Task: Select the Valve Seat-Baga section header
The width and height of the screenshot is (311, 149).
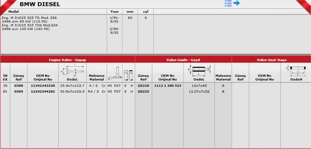Action: (x=271, y=60)
